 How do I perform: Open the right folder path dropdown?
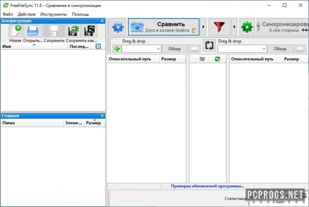point(264,49)
